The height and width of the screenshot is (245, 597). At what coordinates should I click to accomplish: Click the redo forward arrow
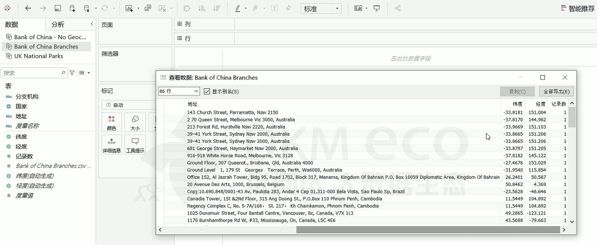pyautogui.click(x=43, y=8)
